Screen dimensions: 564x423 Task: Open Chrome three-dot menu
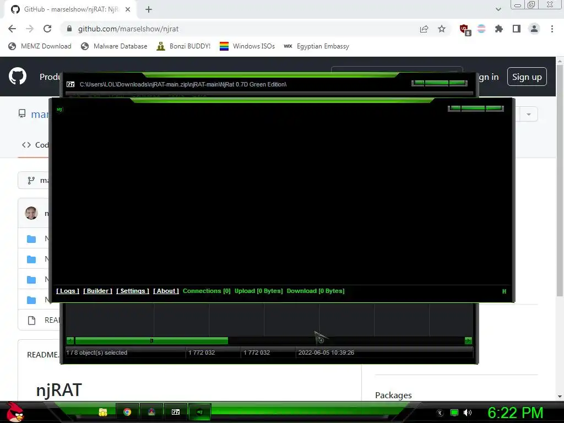[x=552, y=29]
